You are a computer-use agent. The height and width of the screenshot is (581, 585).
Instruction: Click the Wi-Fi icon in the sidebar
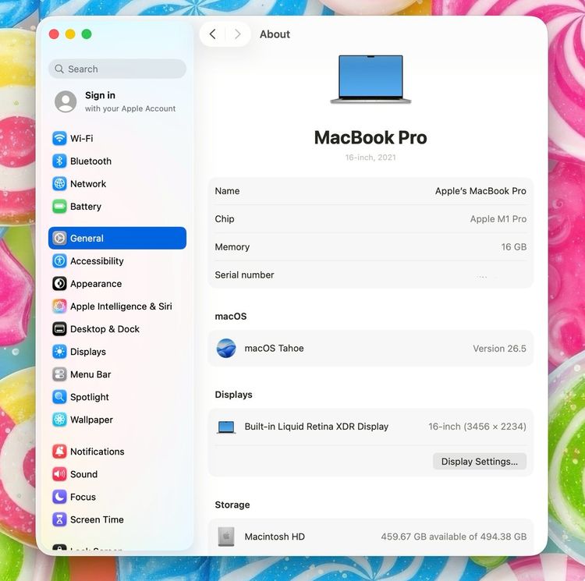(x=59, y=138)
